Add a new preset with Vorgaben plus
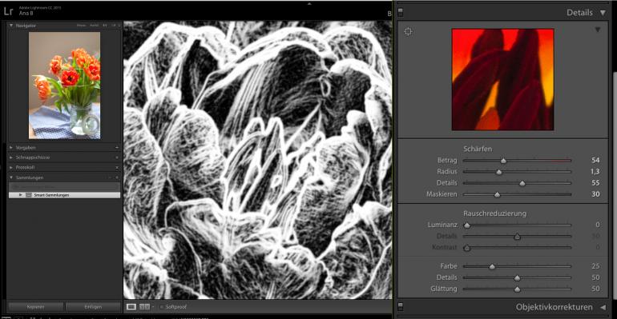Image resolution: width=617 pixels, height=319 pixels. click(x=117, y=148)
